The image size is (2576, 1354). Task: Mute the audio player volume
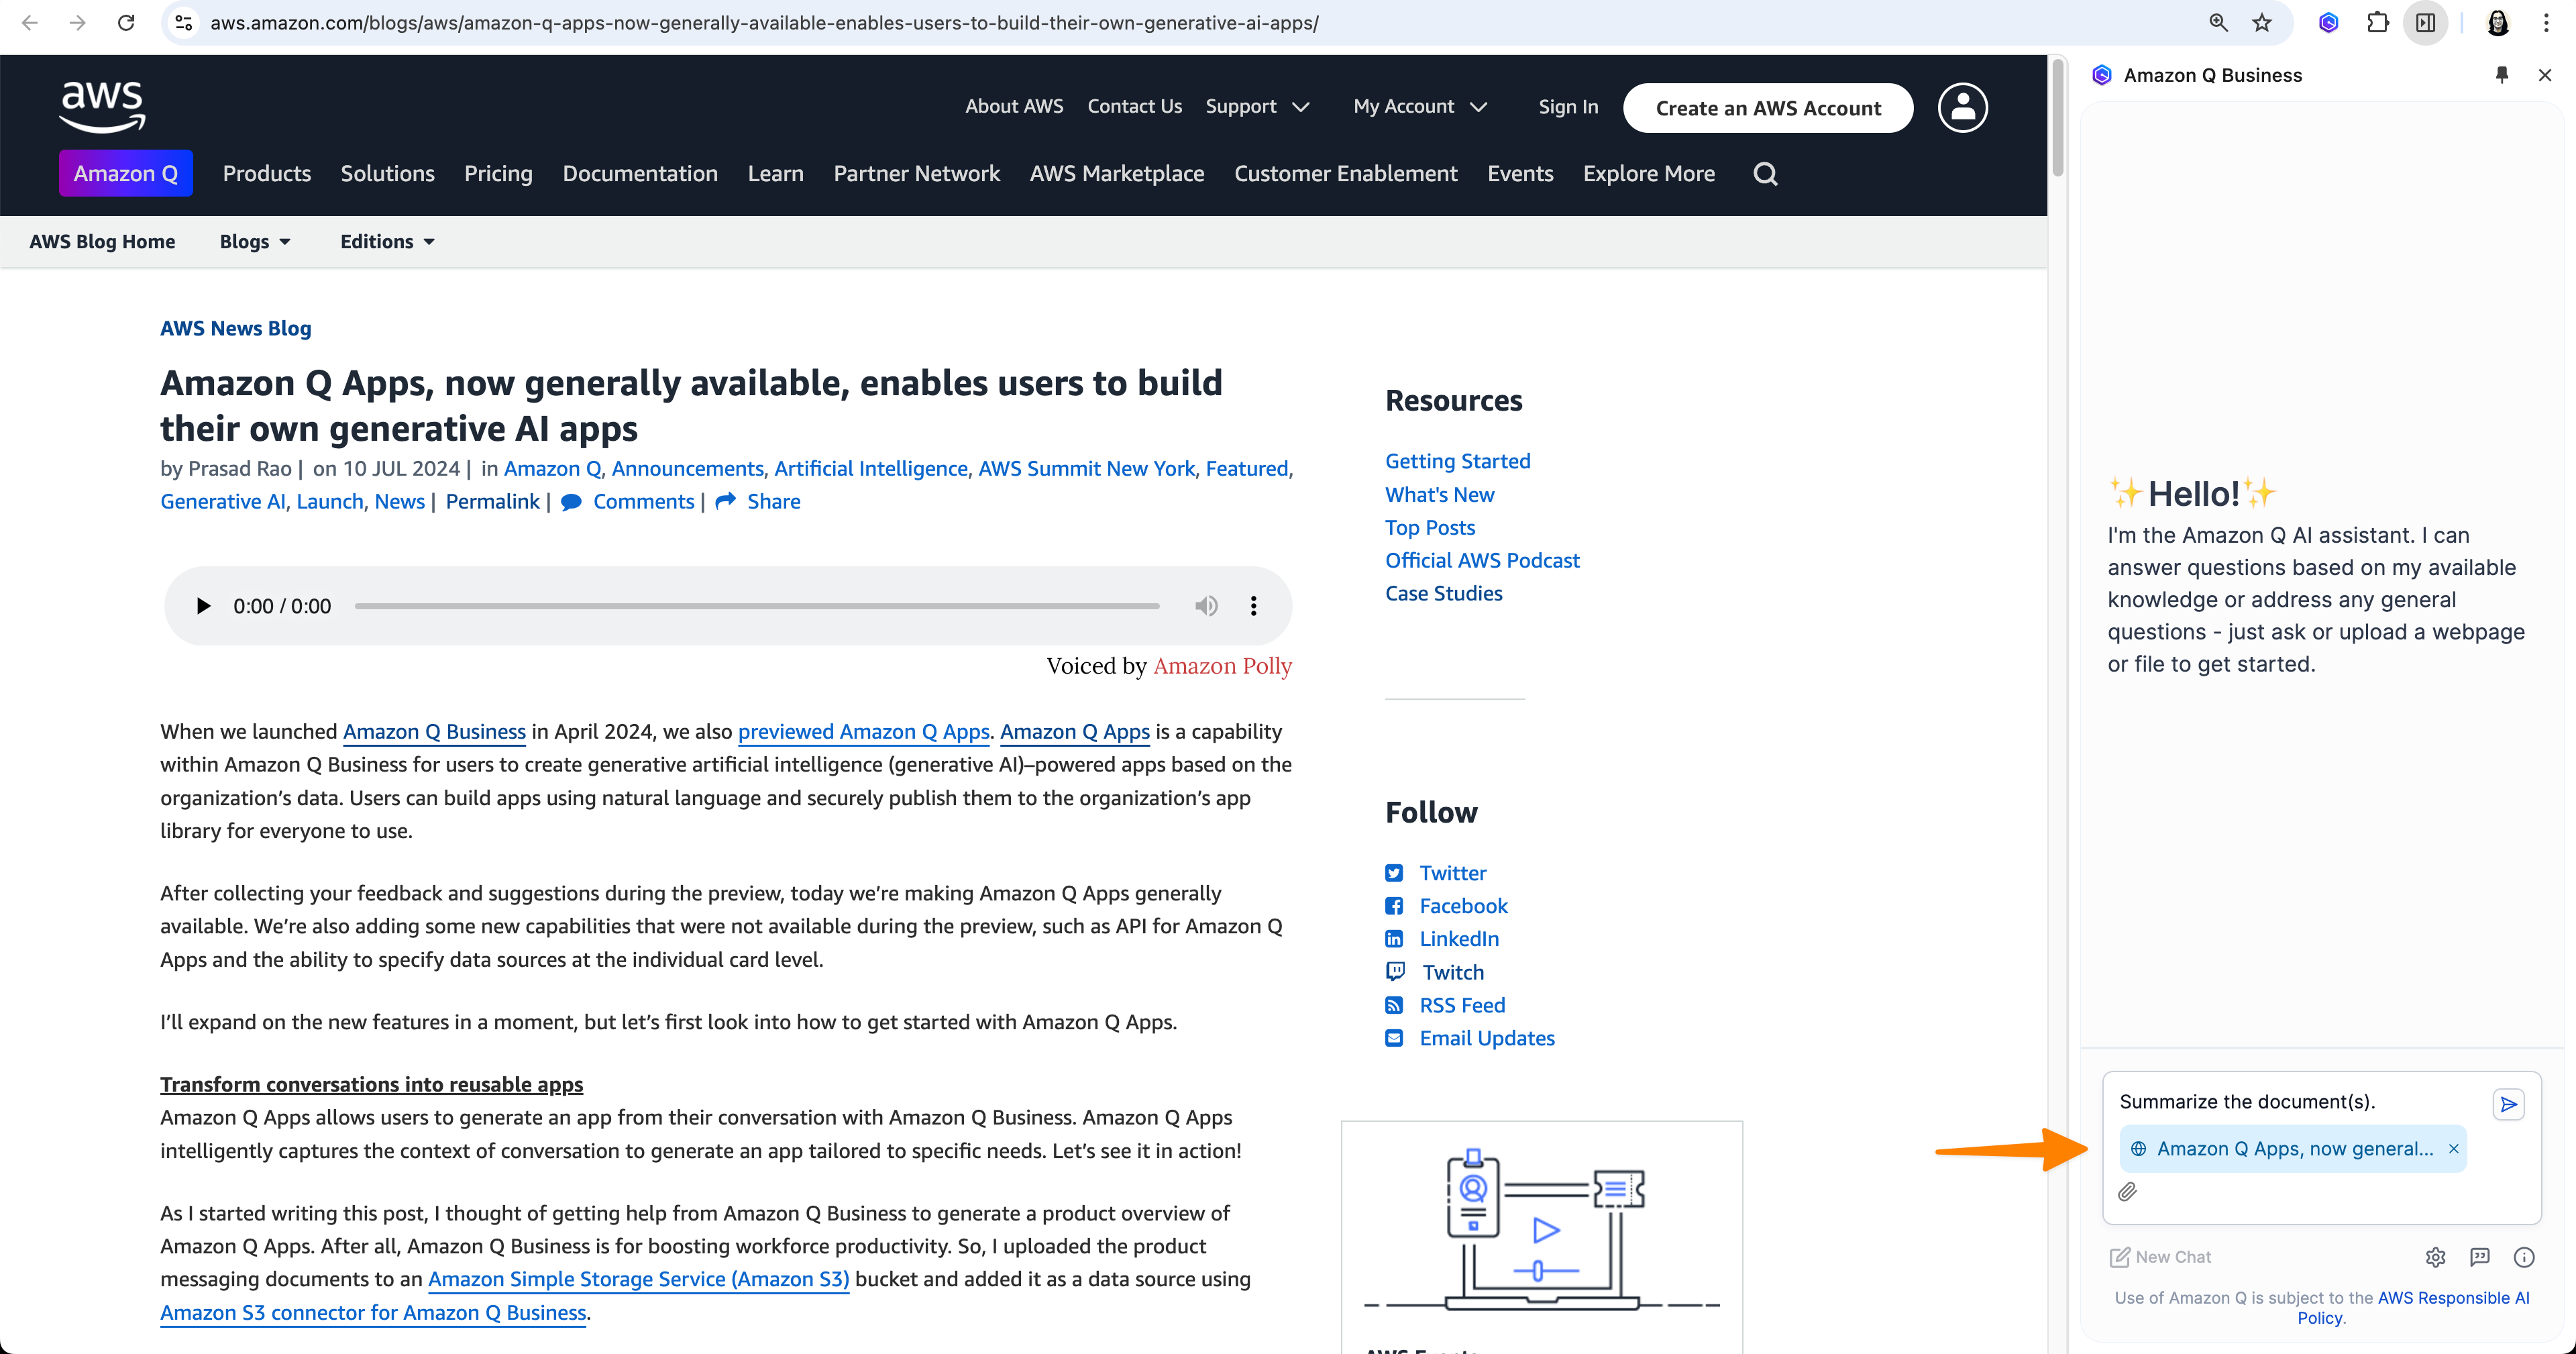(x=1206, y=606)
